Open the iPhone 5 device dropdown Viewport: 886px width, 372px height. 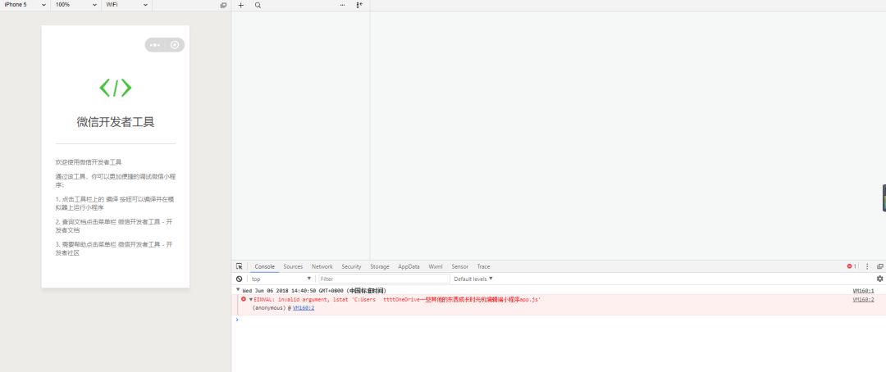(x=25, y=5)
